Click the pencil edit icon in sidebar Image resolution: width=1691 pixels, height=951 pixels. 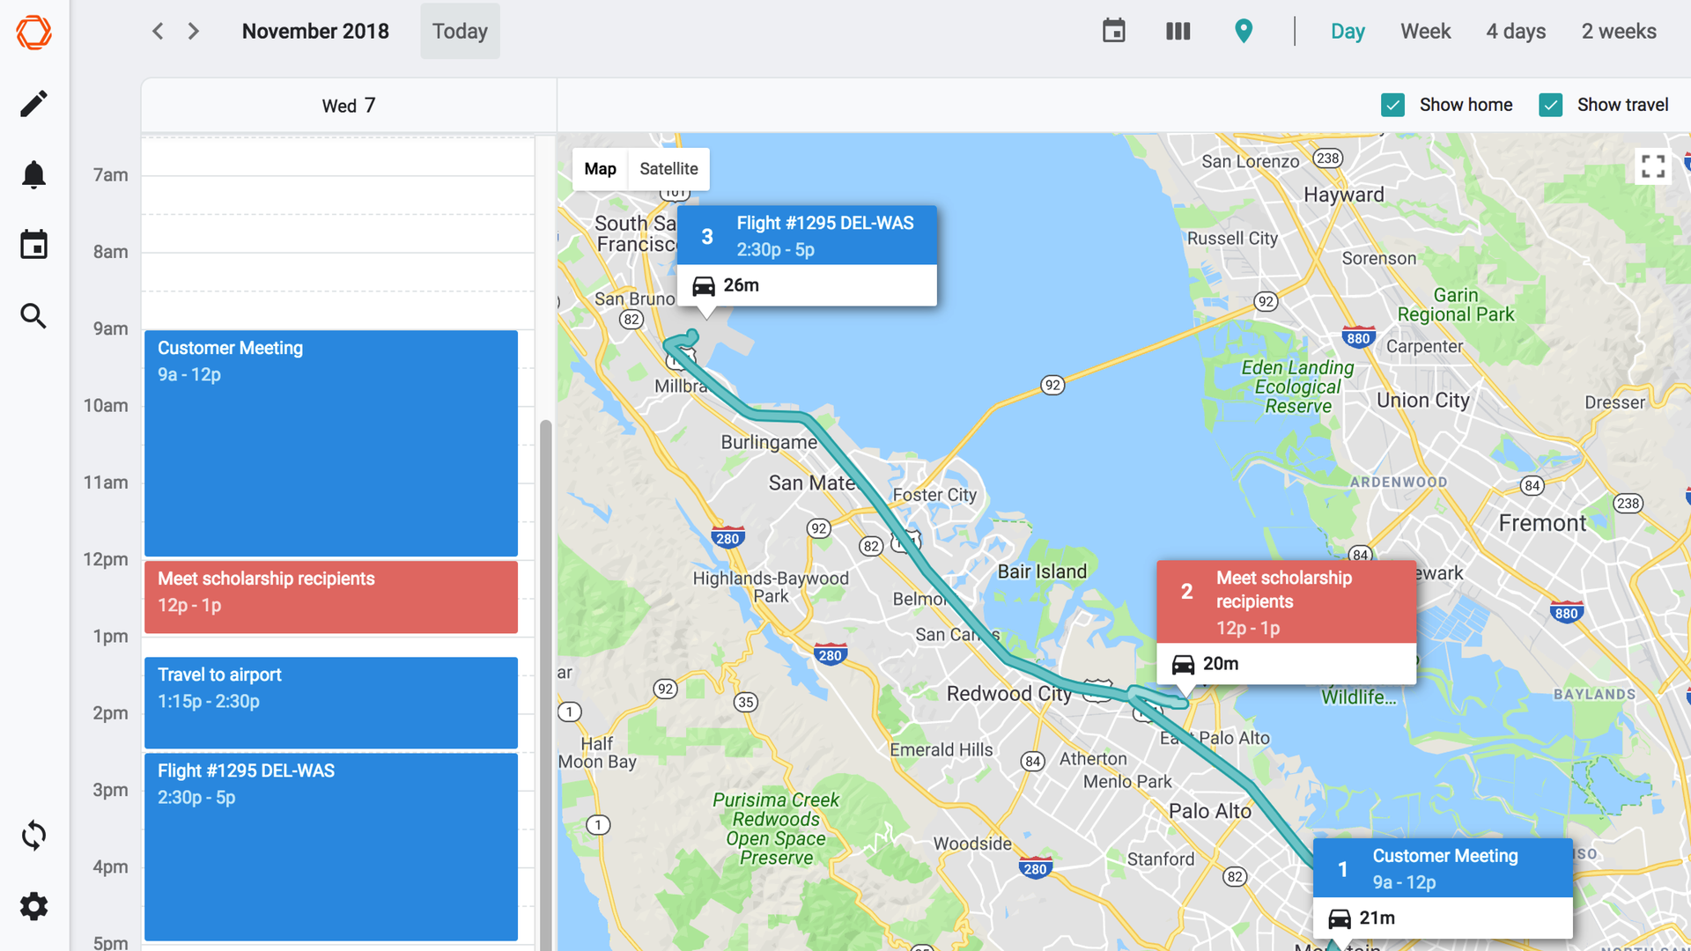(x=33, y=104)
